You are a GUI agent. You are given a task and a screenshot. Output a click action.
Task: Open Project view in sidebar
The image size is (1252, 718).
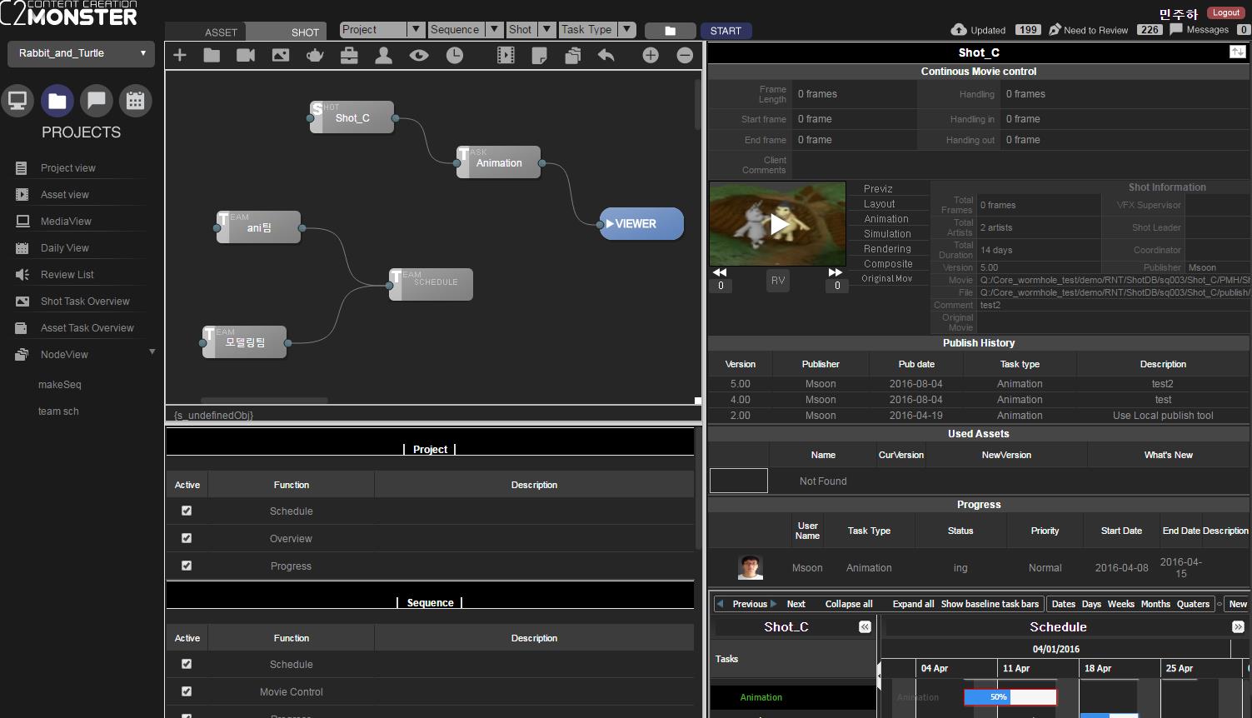68,168
